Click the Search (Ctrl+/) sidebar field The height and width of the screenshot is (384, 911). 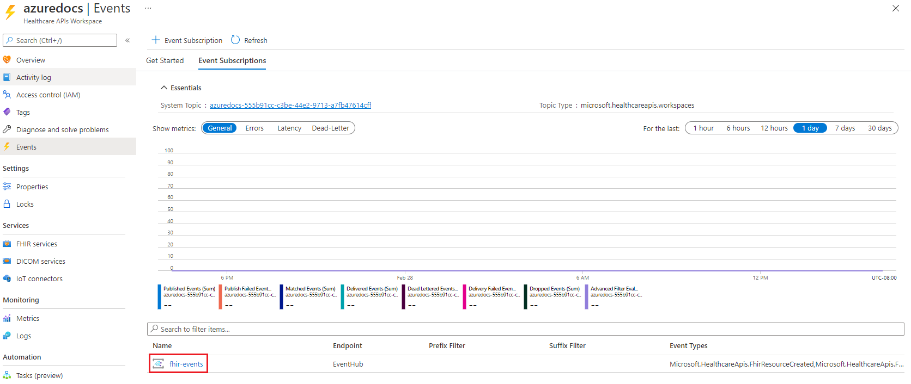pyautogui.click(x=60, y=40)
